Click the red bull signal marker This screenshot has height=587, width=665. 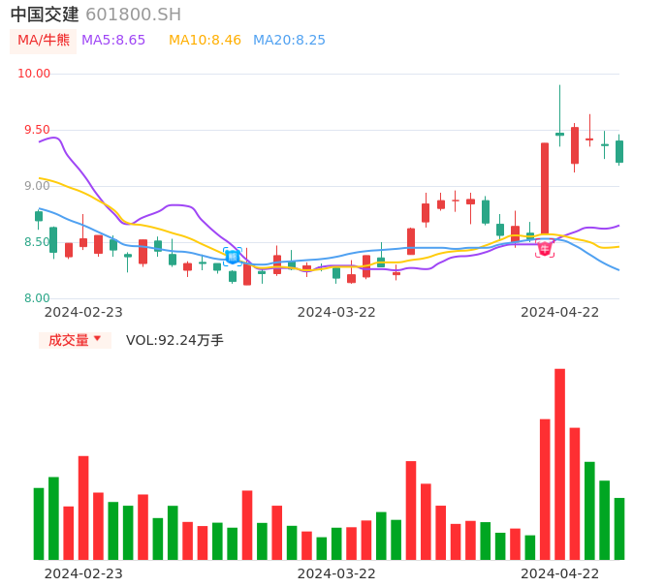[545, 248]
